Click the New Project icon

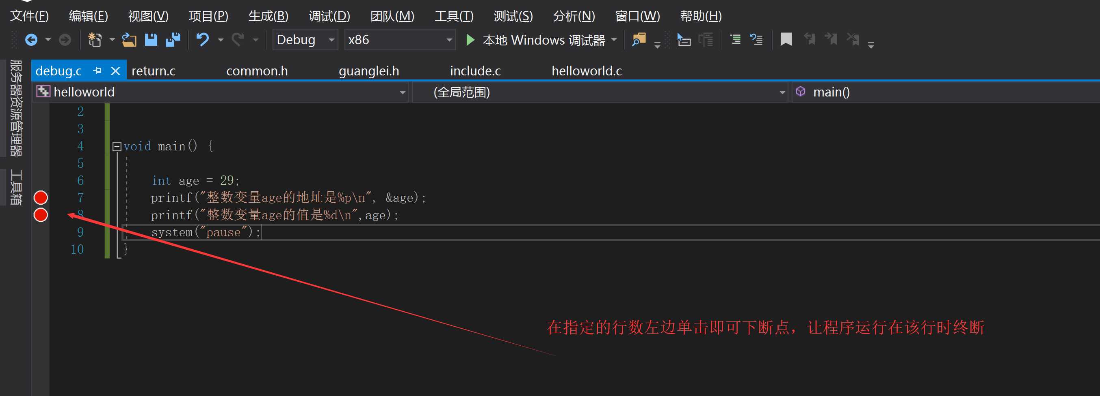tap(95, 40)
